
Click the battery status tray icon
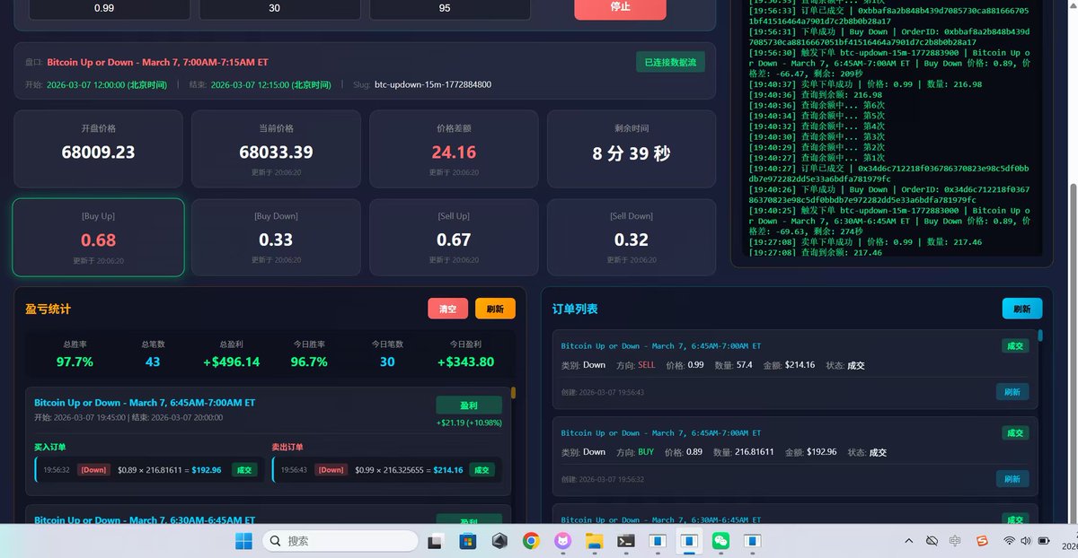pos(1044,541)
